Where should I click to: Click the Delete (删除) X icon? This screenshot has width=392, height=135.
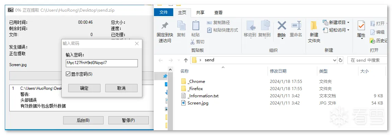[282, 25]
